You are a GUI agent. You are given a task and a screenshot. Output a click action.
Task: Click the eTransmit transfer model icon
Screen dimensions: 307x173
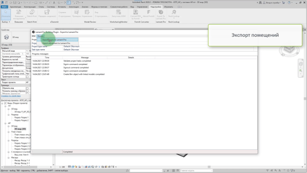point(47,13)
